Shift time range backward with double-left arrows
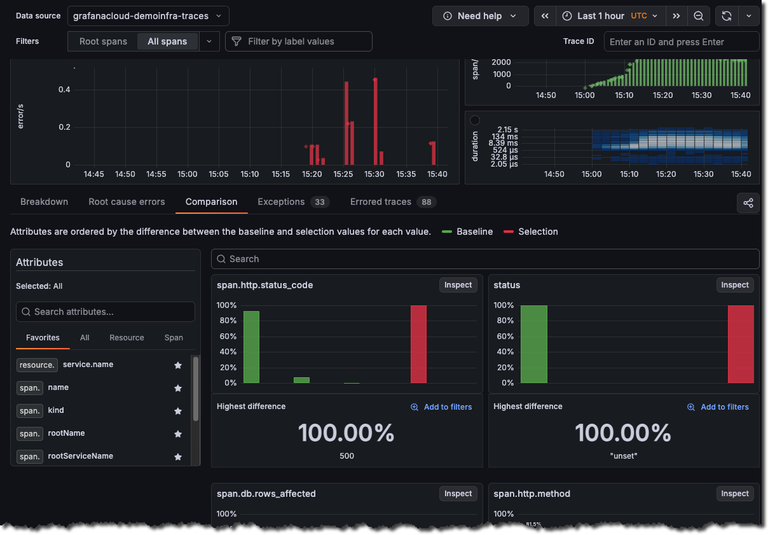The height and width of the screenshot is (535, 768). tap(545, 16)
